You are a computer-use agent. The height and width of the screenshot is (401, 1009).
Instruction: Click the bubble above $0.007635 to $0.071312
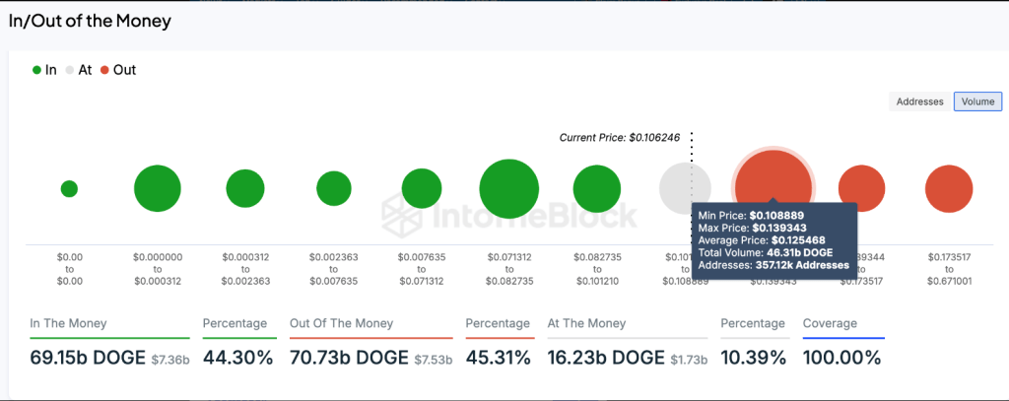click(x=422, y=188)
